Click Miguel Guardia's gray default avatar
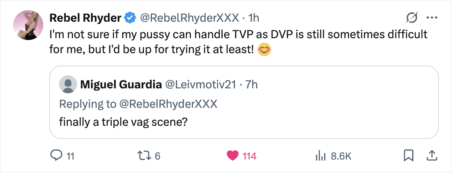 [68, 85]
